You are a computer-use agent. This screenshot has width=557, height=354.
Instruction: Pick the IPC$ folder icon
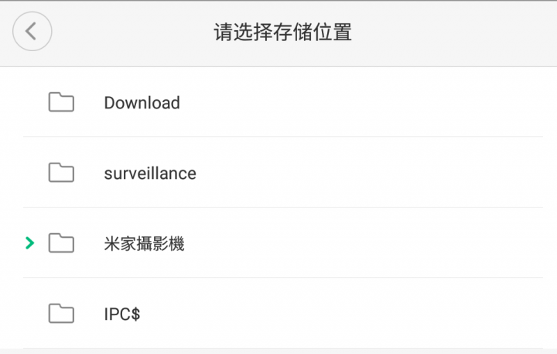(x=61, y=313)
